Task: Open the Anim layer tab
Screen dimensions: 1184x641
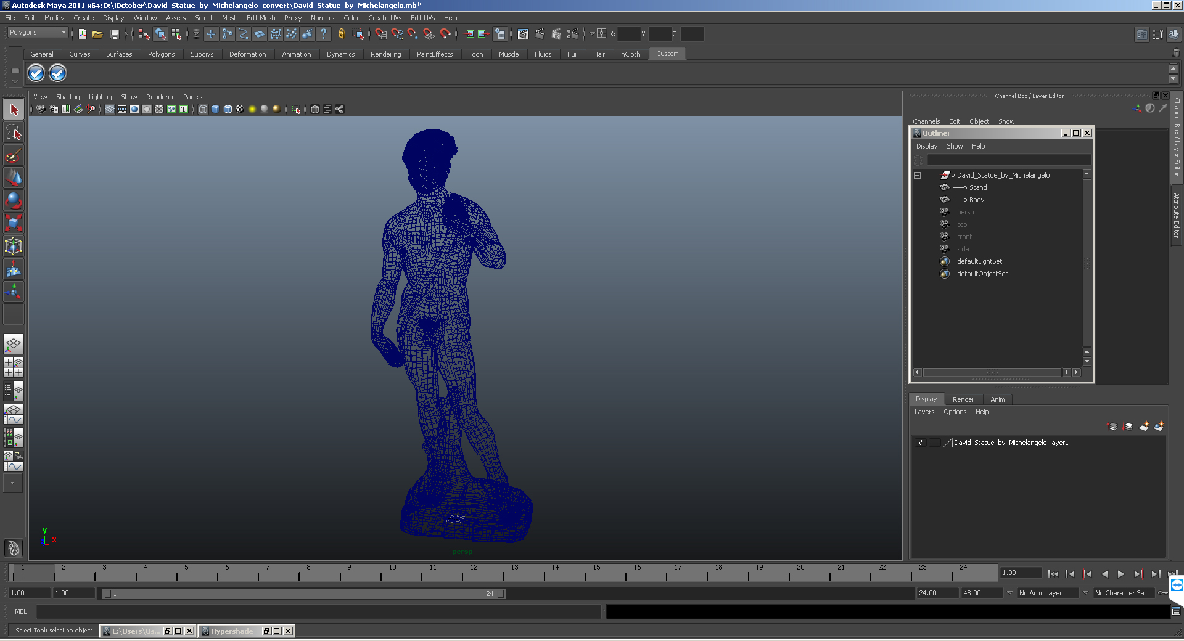Action: point(998,399)
